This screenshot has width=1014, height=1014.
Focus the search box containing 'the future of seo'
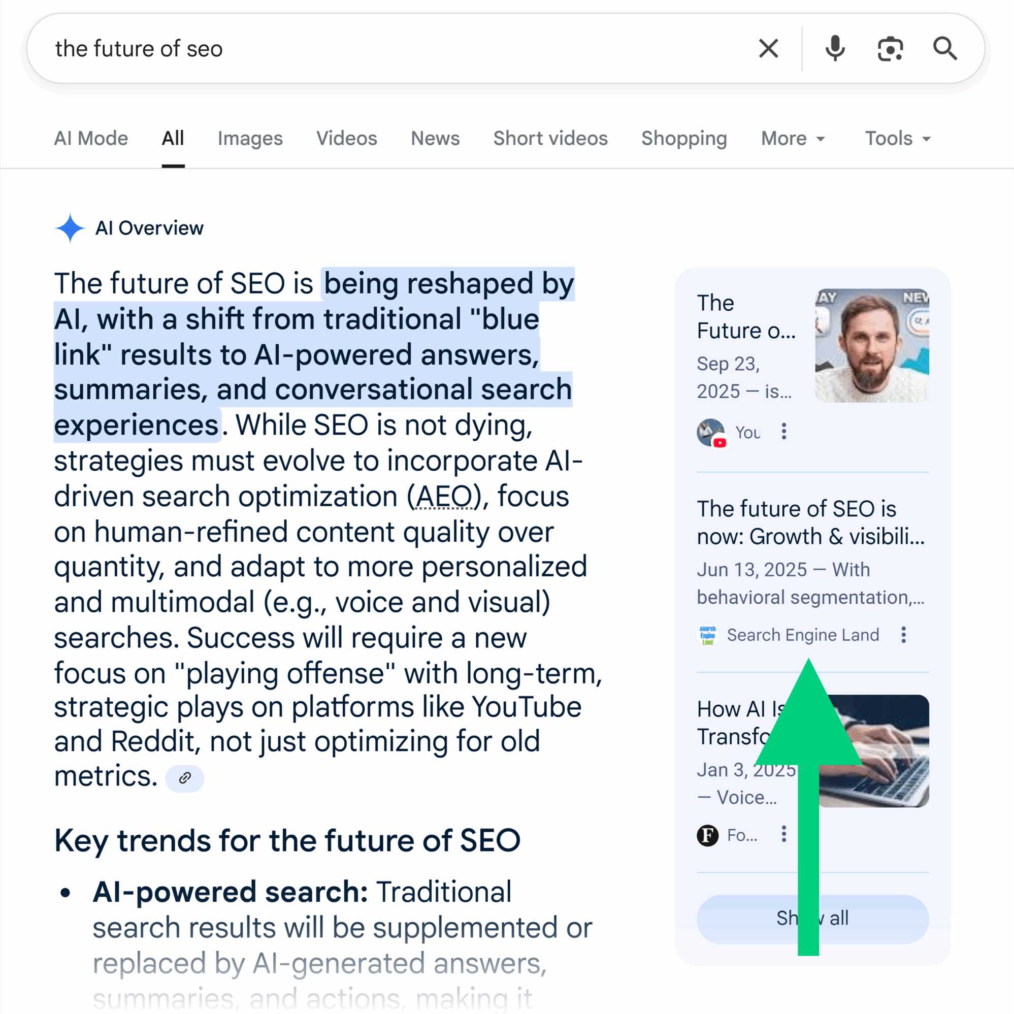click(x=368, y=49)
